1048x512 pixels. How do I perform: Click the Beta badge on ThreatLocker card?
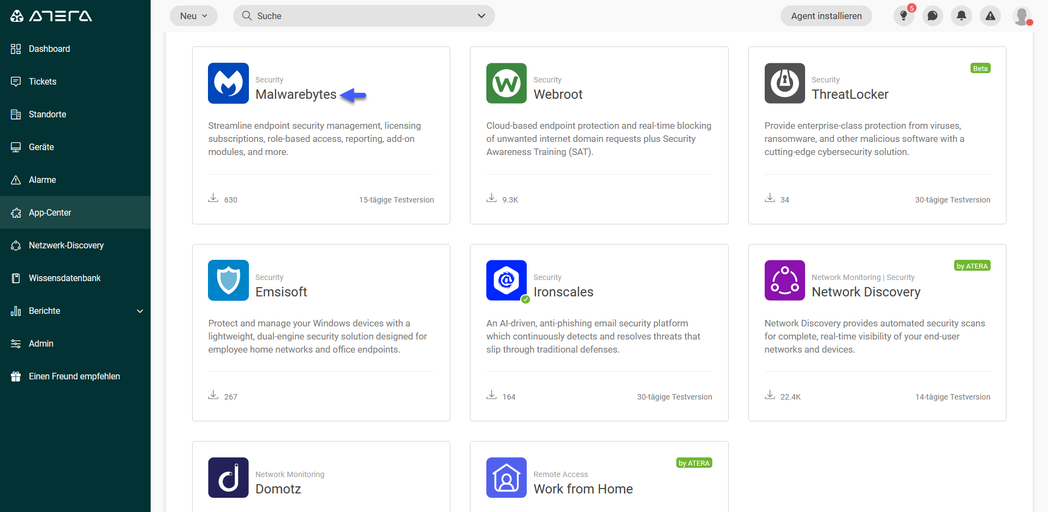(980, 68)
